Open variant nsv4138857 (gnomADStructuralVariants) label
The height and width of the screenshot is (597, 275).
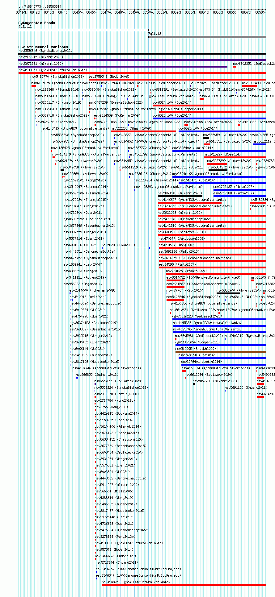tap(53, 70)
